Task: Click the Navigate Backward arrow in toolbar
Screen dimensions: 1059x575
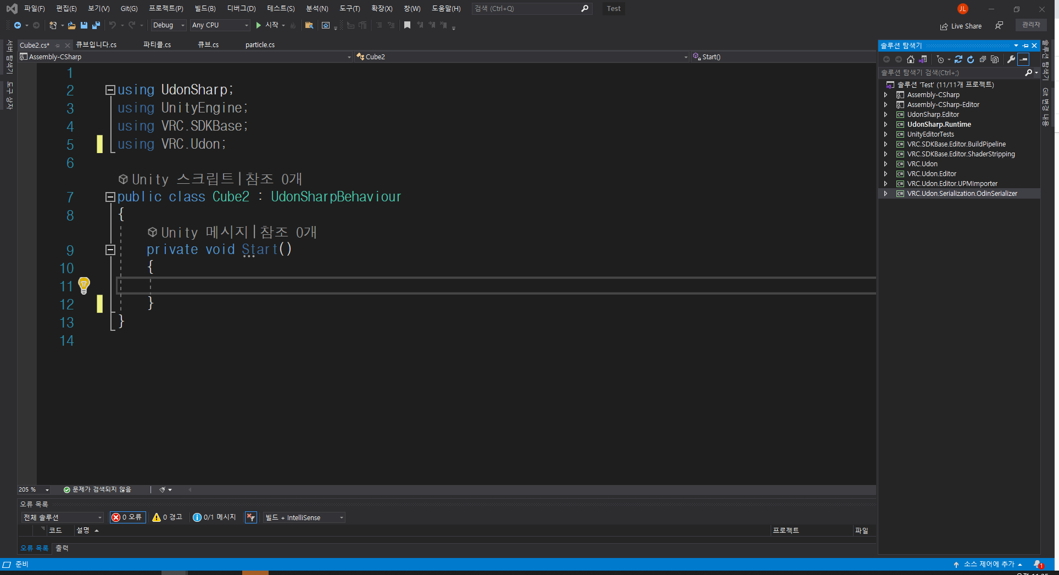Action: (18, 25)
